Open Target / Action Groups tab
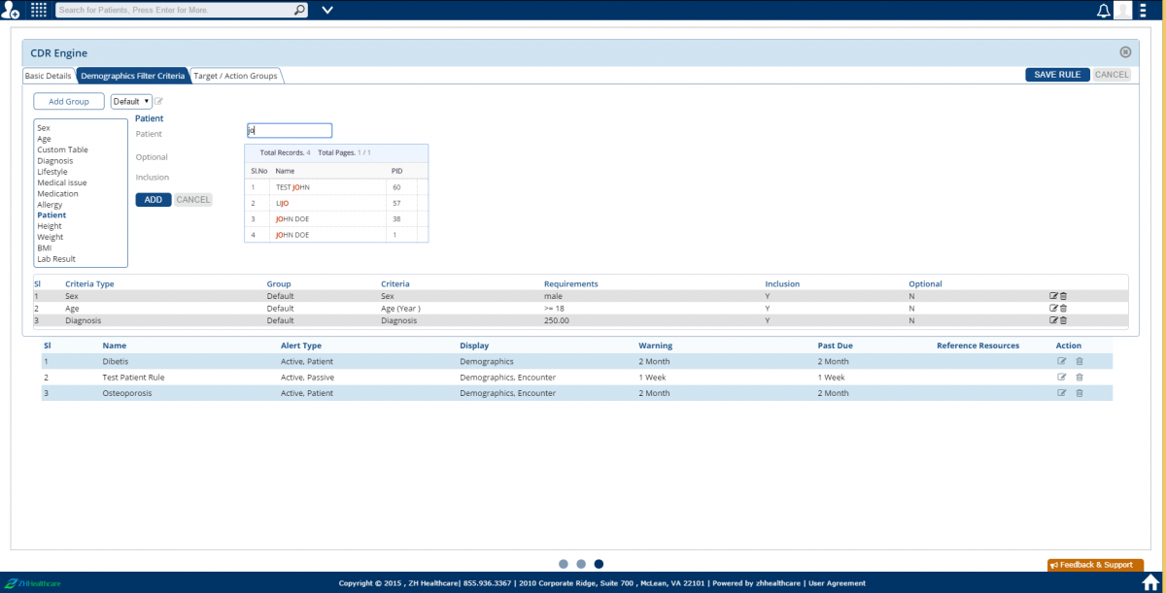Screen dimensions: 1166x593 click(236, 76)
